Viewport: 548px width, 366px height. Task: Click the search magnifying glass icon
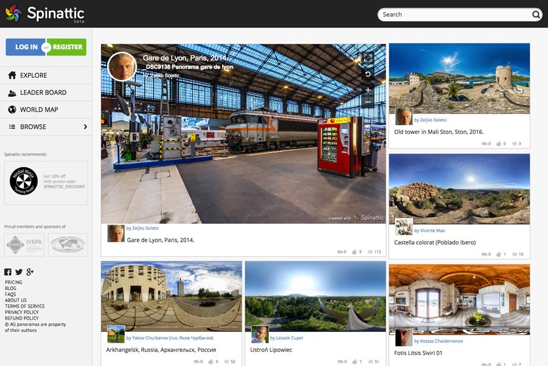pyautogui.click(x=536, y=15)
